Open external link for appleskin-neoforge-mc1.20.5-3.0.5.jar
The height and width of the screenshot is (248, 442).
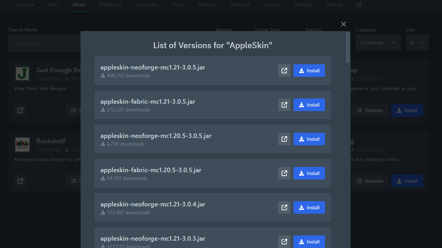pyautogui.click(x=284, y=139)
